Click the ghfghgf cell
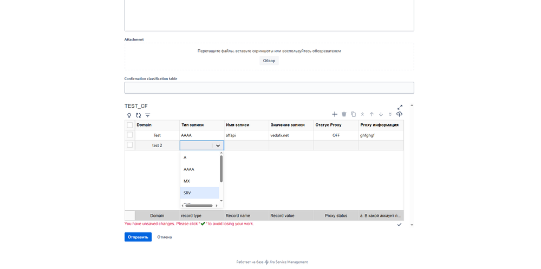Image resolution: width=541 pixels, height=269 pixels. click(x=381, y=135)
